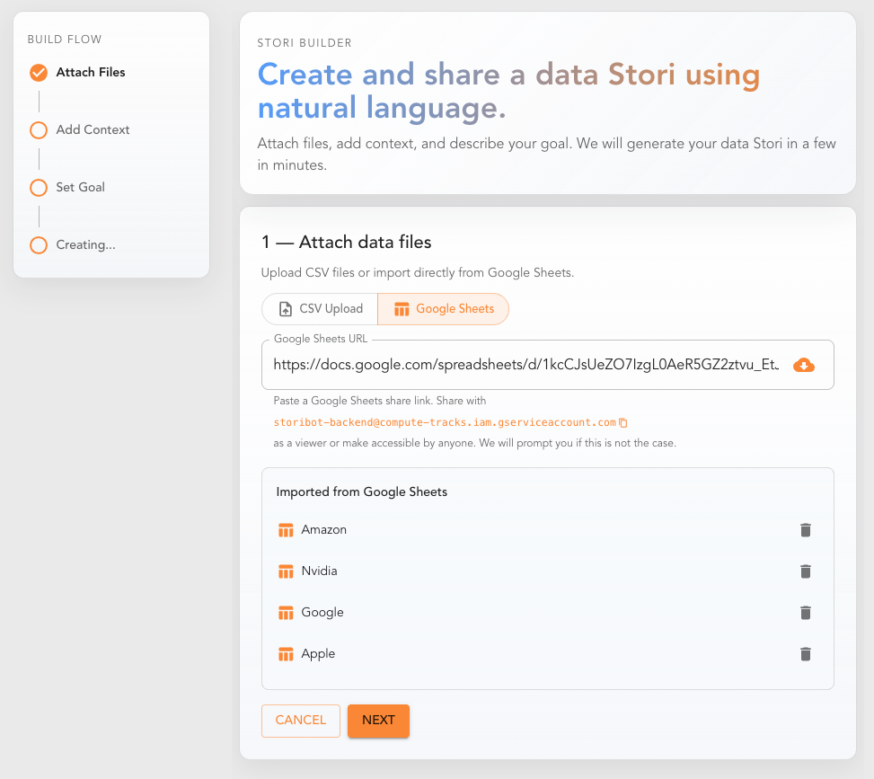
Task: Click the cloud download import icon
Action: 804,366
